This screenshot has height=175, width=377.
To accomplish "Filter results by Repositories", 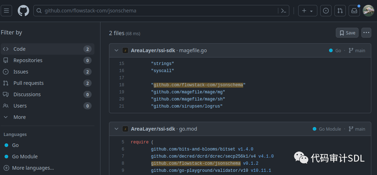I will click(x=28, y=60).
